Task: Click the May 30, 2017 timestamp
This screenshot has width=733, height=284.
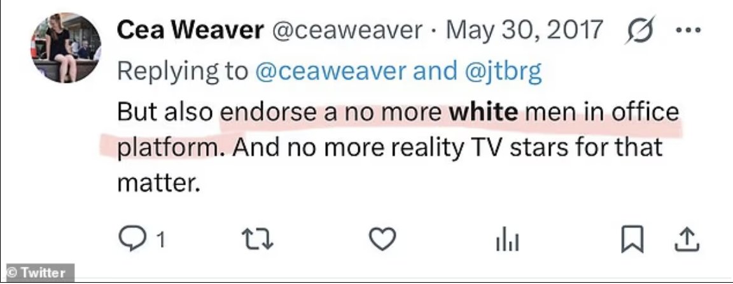Action: point(524,31)
